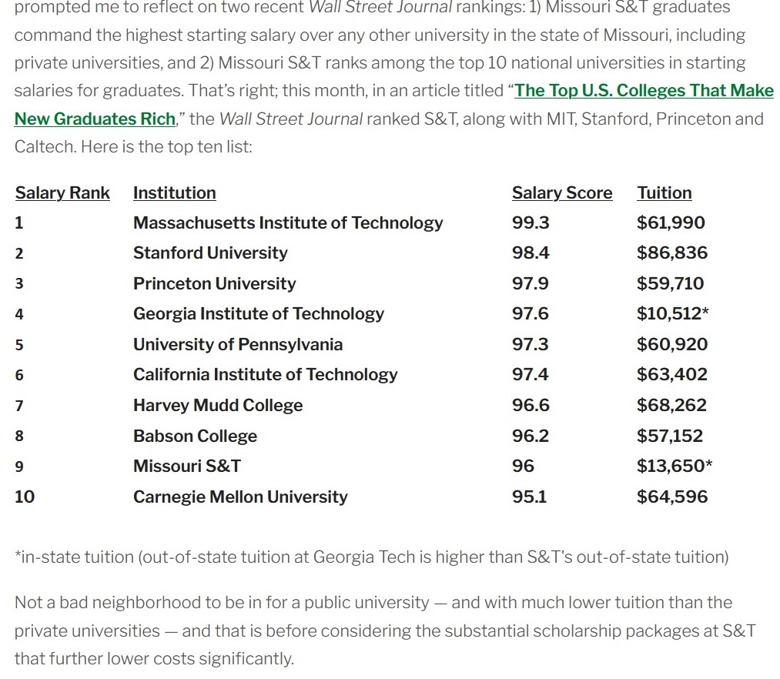Screen dimensions: 780x679
Task: Click the Babson College entry
Action: [x=195, y=436]
